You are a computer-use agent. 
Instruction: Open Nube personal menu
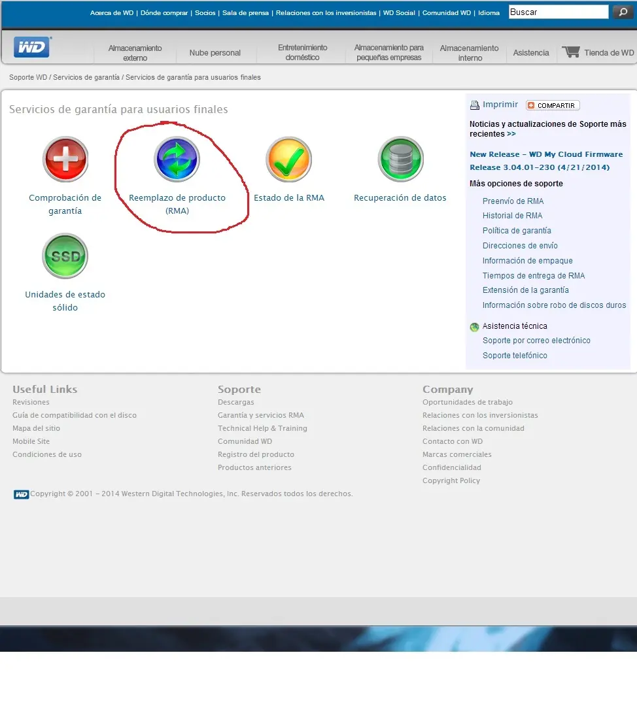tap(215, 53)
